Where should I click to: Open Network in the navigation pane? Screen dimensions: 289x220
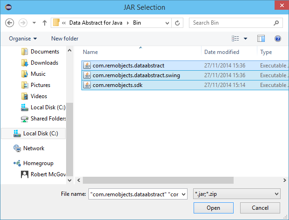tap(34, 148)
